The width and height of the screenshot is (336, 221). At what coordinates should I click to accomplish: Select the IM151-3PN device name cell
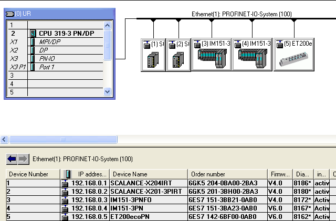[149, 208]
